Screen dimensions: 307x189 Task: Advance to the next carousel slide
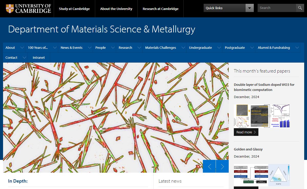222,167
